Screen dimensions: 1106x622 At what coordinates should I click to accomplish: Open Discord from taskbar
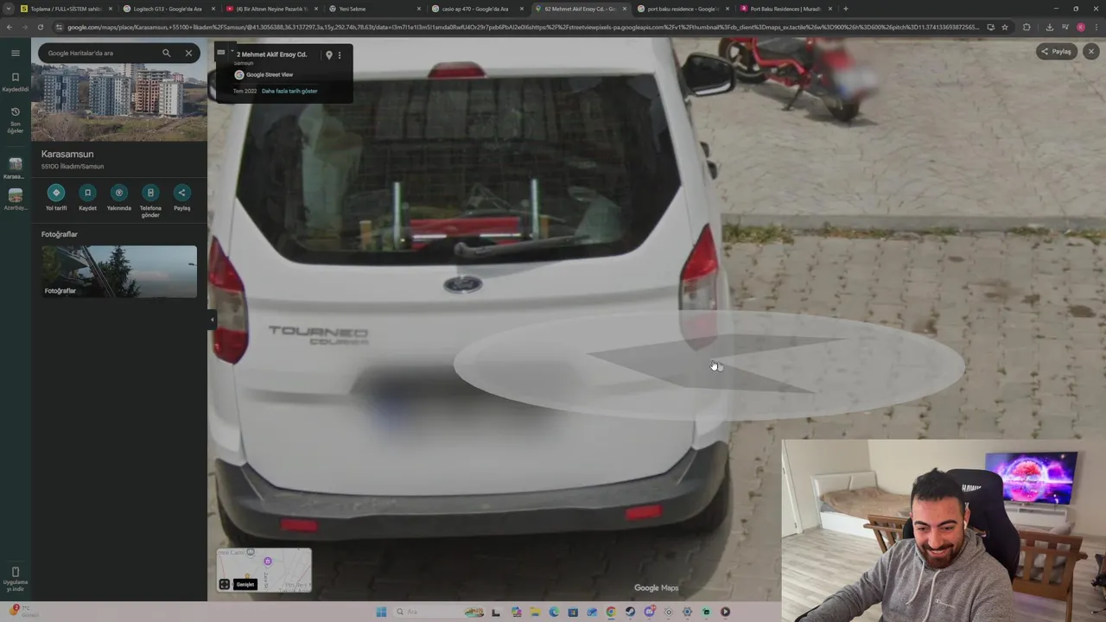click(x=649, y=612)
